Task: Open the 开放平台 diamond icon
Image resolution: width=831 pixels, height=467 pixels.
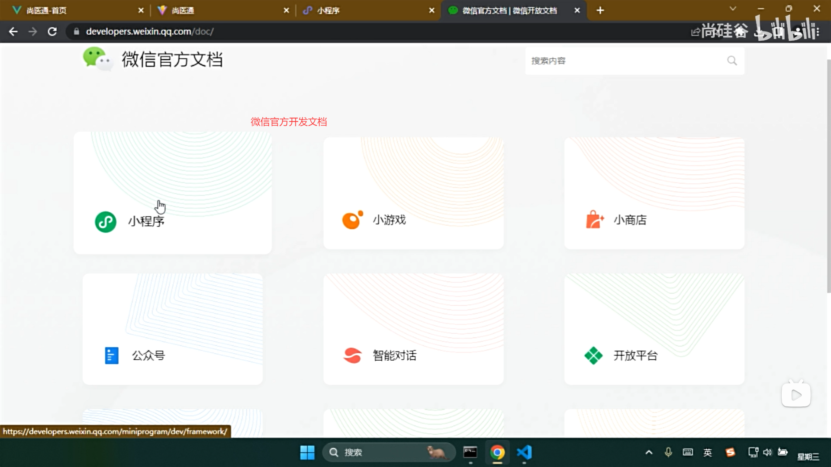Action: click(593, 355)
